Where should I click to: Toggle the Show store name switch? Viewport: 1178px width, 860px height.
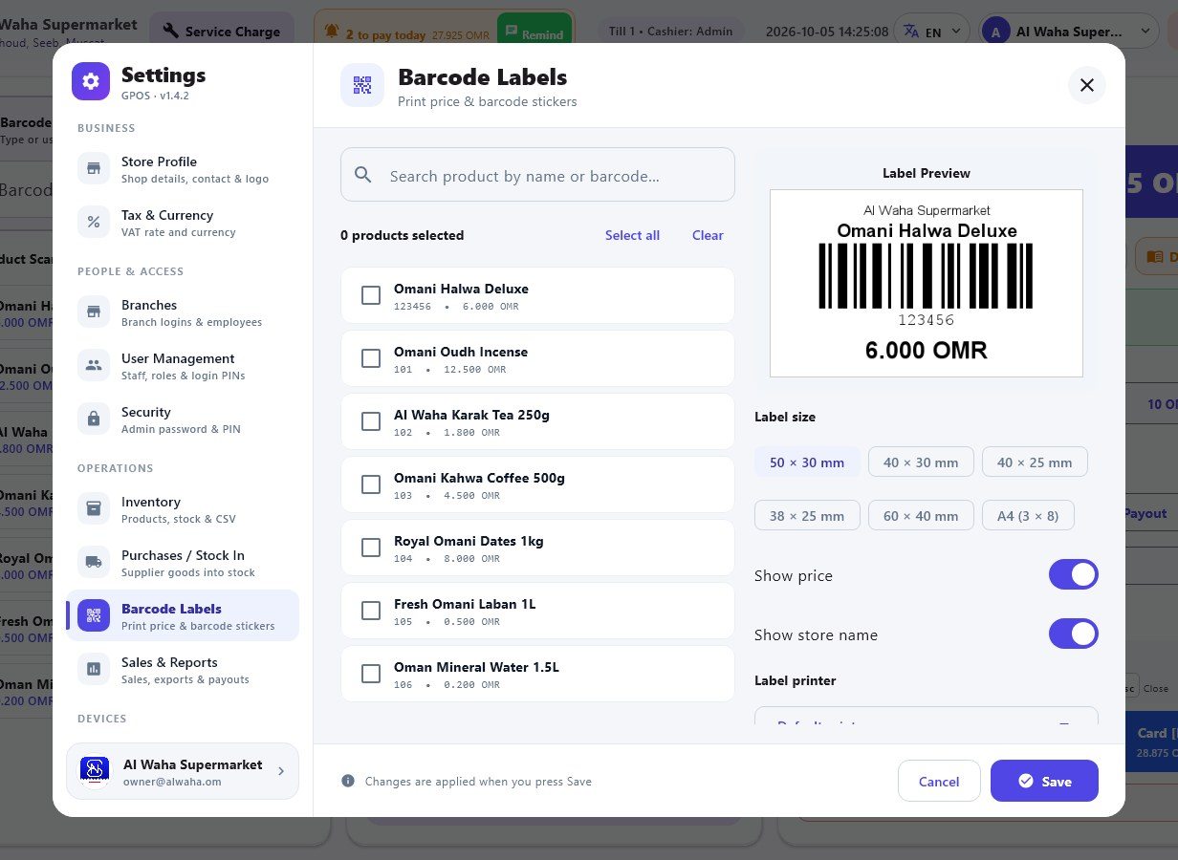pos(1074,634)
